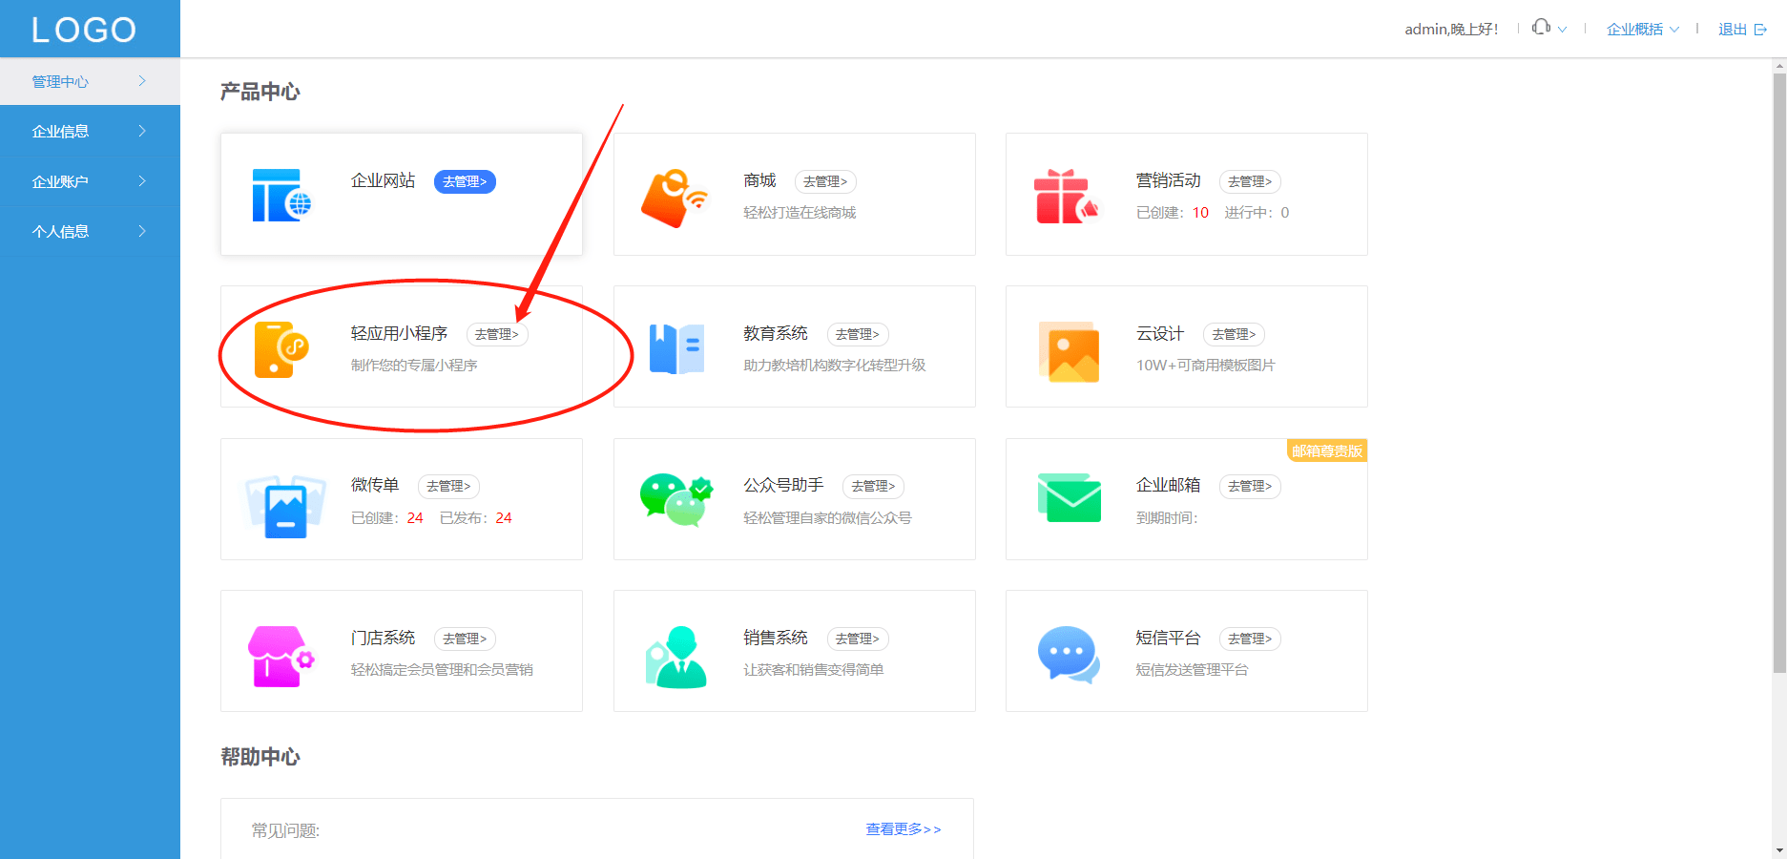Open 企业账户 in the sidebar
The image size is (1787, 859).
(x=90, y=181)
